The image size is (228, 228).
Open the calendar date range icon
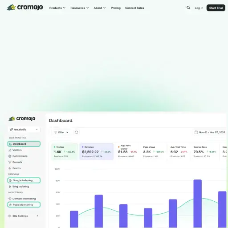(x=196, y=132)
